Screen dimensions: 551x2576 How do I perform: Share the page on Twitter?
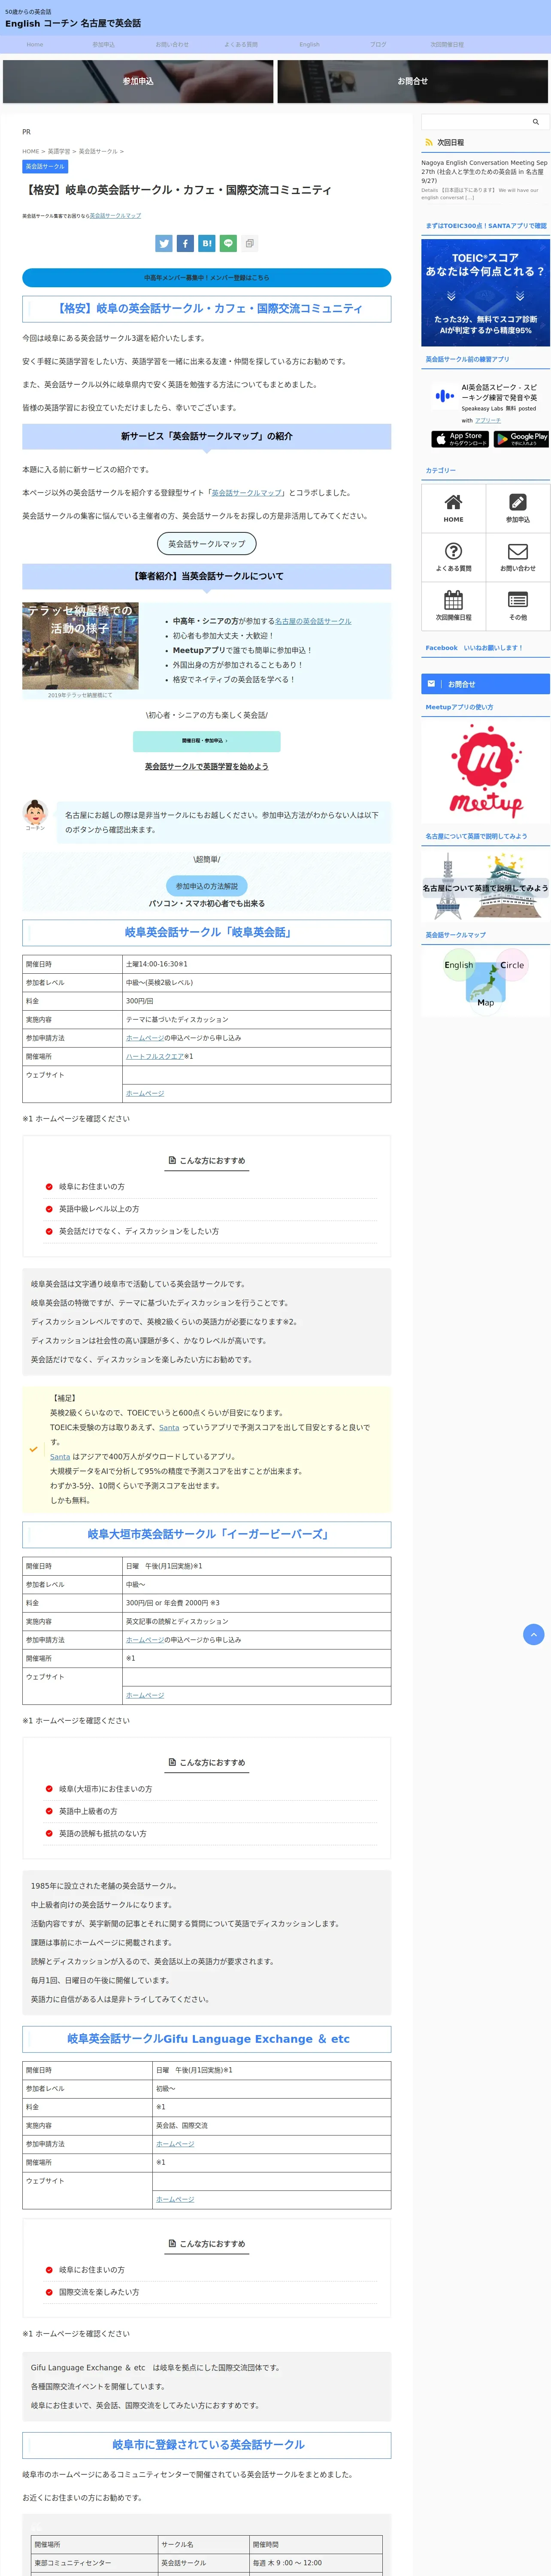pyautogui.click(x=164, y=243)
